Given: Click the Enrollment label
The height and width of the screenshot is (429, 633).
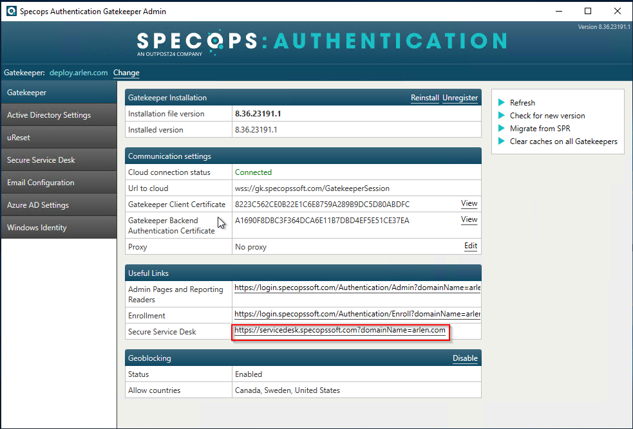Looking at the screenshot, I should [x=147, y=316].
